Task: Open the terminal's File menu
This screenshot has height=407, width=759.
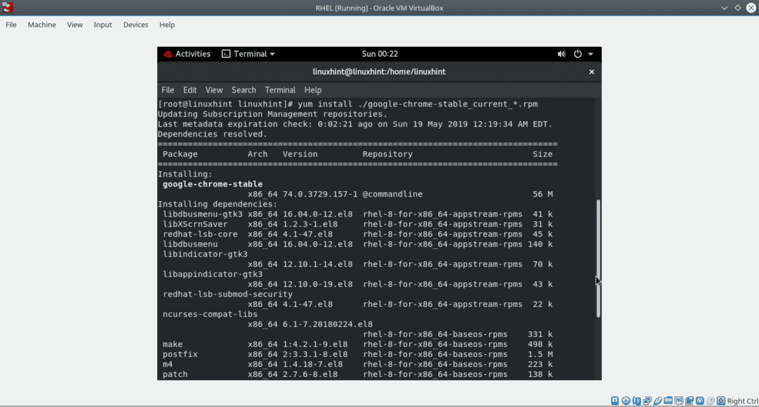Action: tap(168, 90)
